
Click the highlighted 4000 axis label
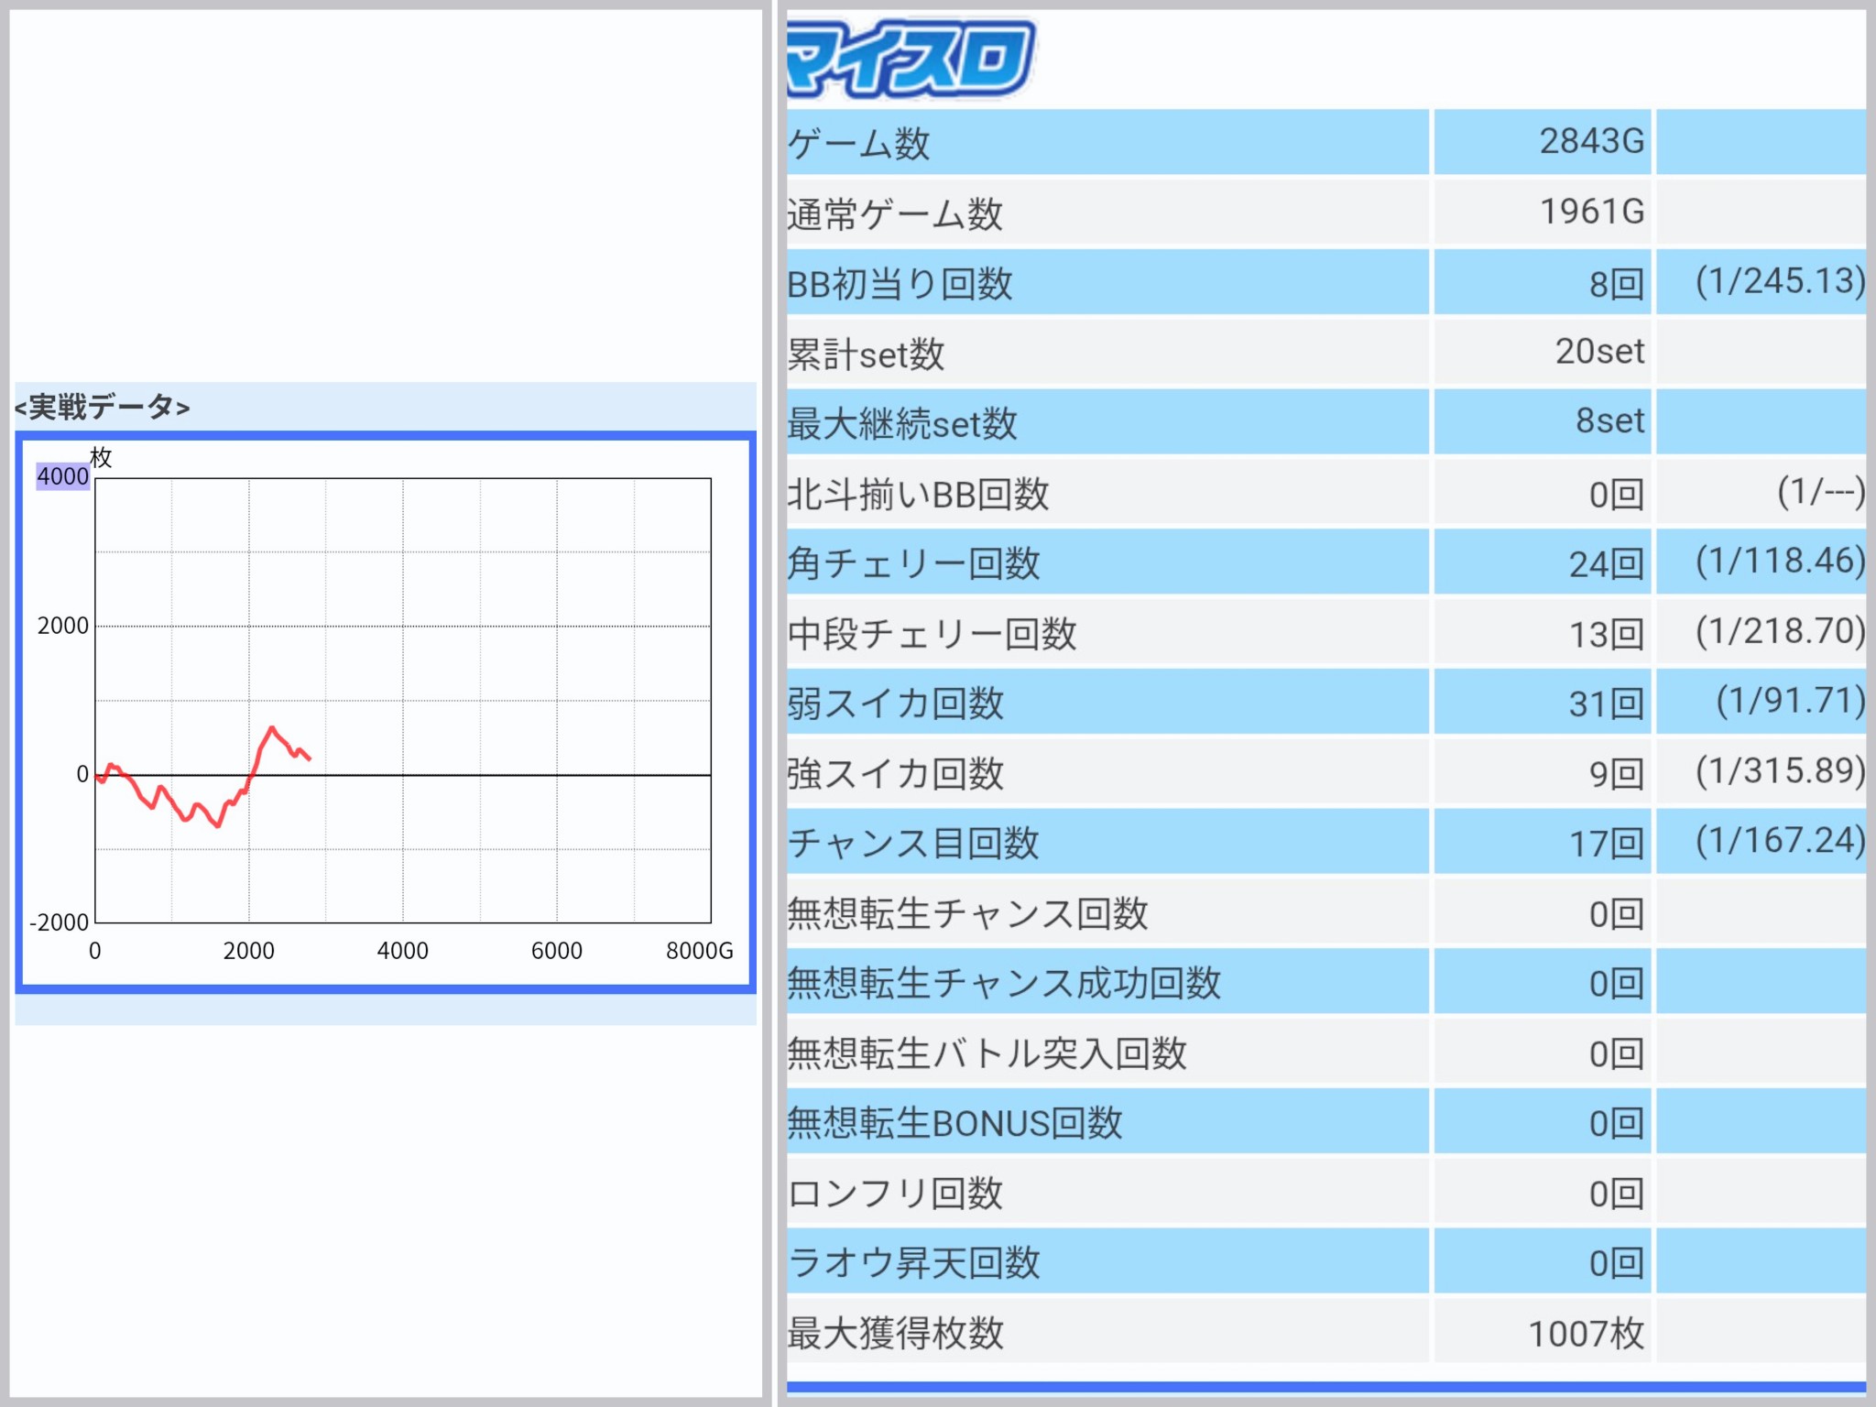tap(62, 476)
